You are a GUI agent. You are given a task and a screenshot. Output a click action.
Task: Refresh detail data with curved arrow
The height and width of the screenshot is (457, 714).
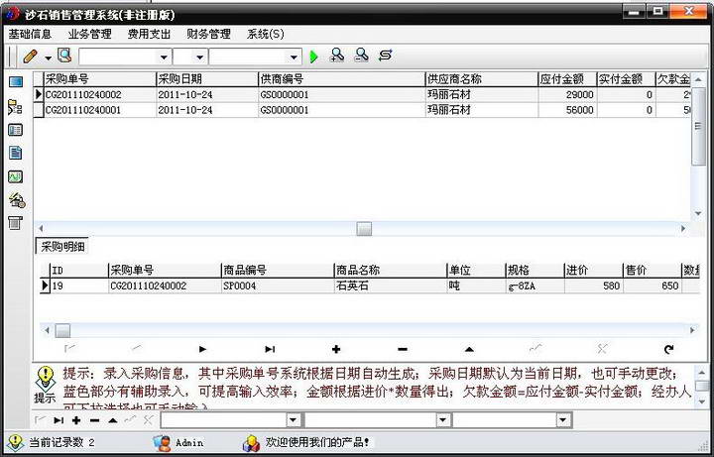[x=668, y=349]
